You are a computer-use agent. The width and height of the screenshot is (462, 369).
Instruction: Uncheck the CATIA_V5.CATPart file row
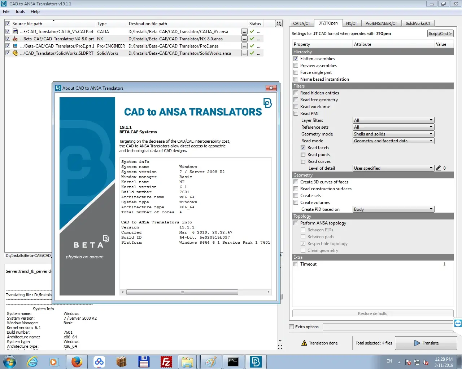tap(8, 32)
